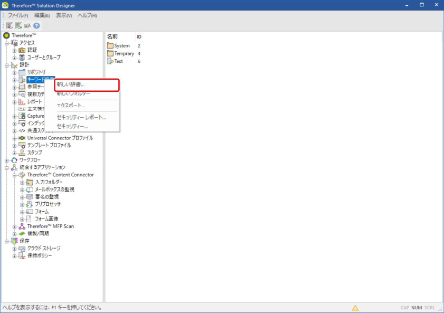Click the ユーザーとグループ users icon
The image size is (444, 313).
pyautogui.click(x=22, y=57)
